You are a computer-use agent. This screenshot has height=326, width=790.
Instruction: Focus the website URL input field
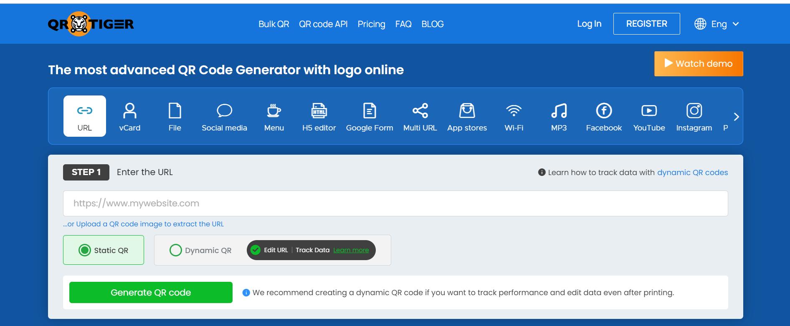(395, 203)
